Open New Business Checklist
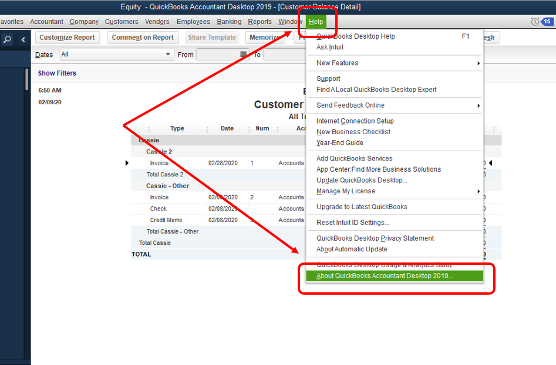 click(395, 132)
